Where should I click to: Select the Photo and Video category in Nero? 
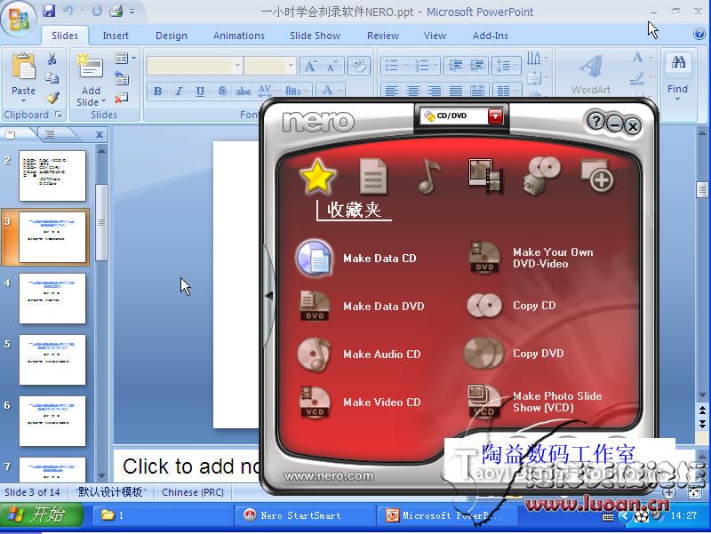(x=485, y=176)
